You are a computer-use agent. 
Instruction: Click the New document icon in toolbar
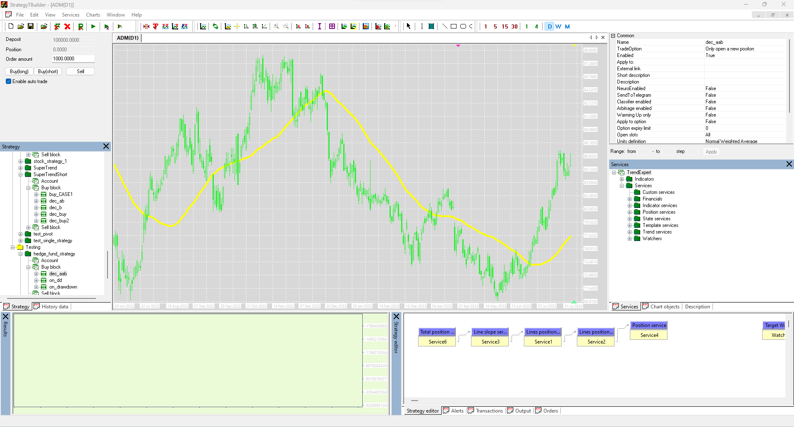click(x=11, y=26)
